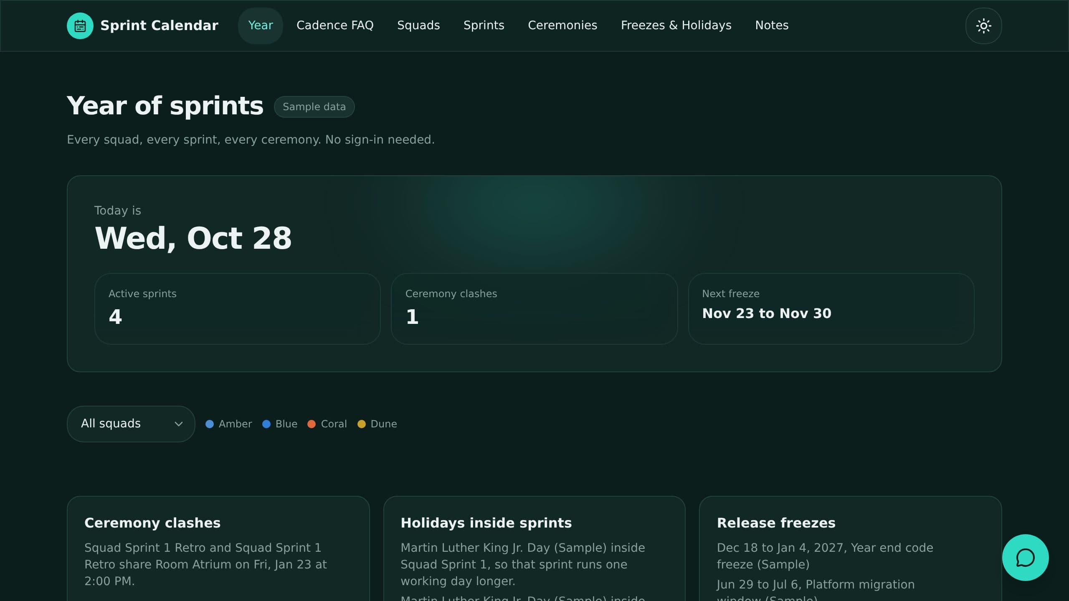This screenshot has width=1069, height=601.
Task: Open the Ceremonies tab
Action: [562, 25]
